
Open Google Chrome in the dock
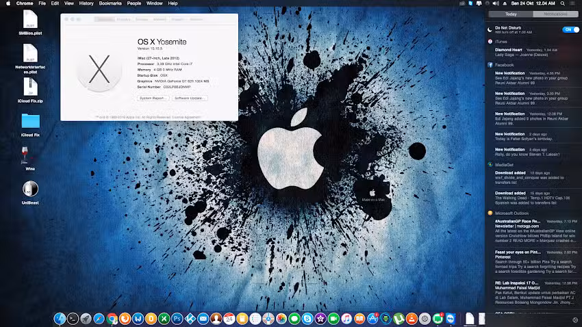(x=112, y=319)
